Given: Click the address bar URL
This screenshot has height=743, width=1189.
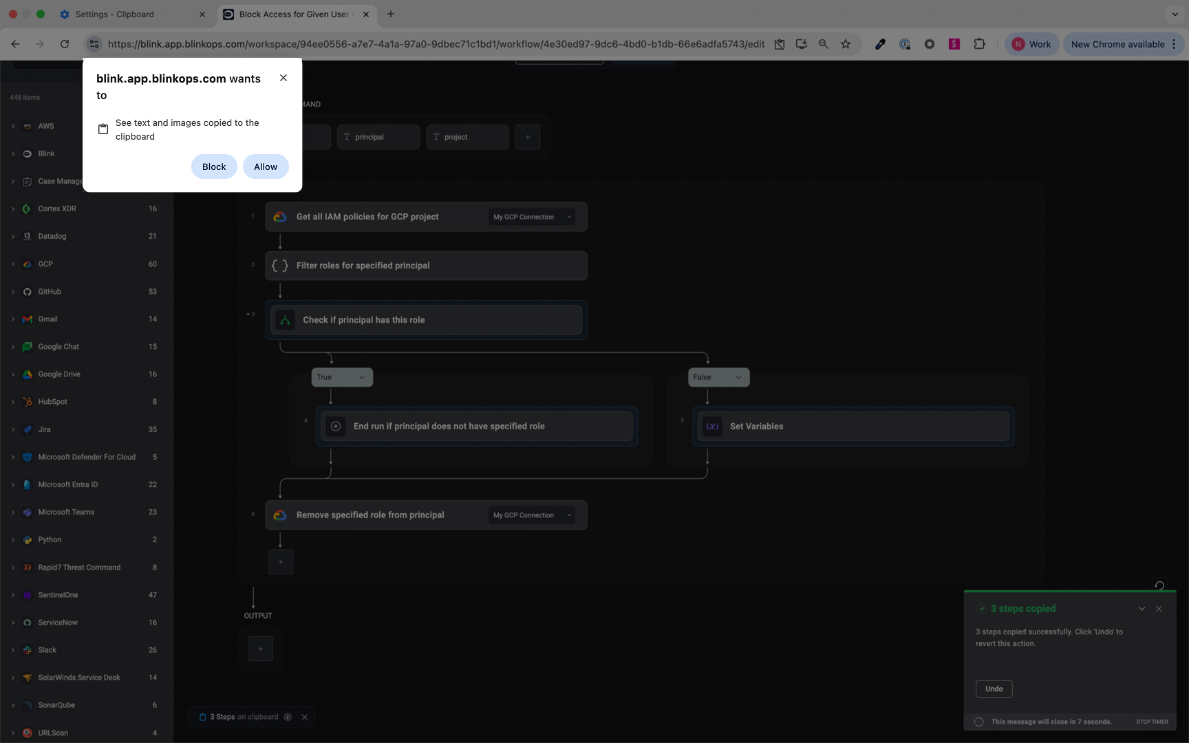Looking at the screenshot, I should coord(436,44).
